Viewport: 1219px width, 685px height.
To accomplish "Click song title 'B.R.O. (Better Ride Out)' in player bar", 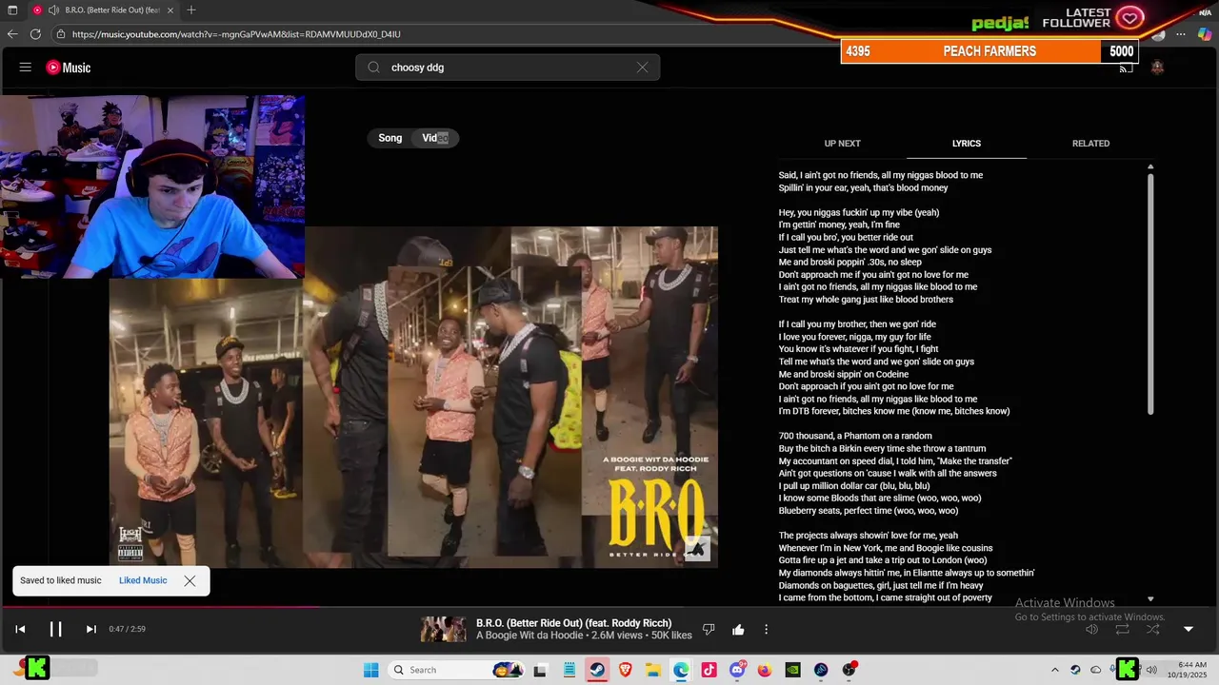I will coord(574,623).
